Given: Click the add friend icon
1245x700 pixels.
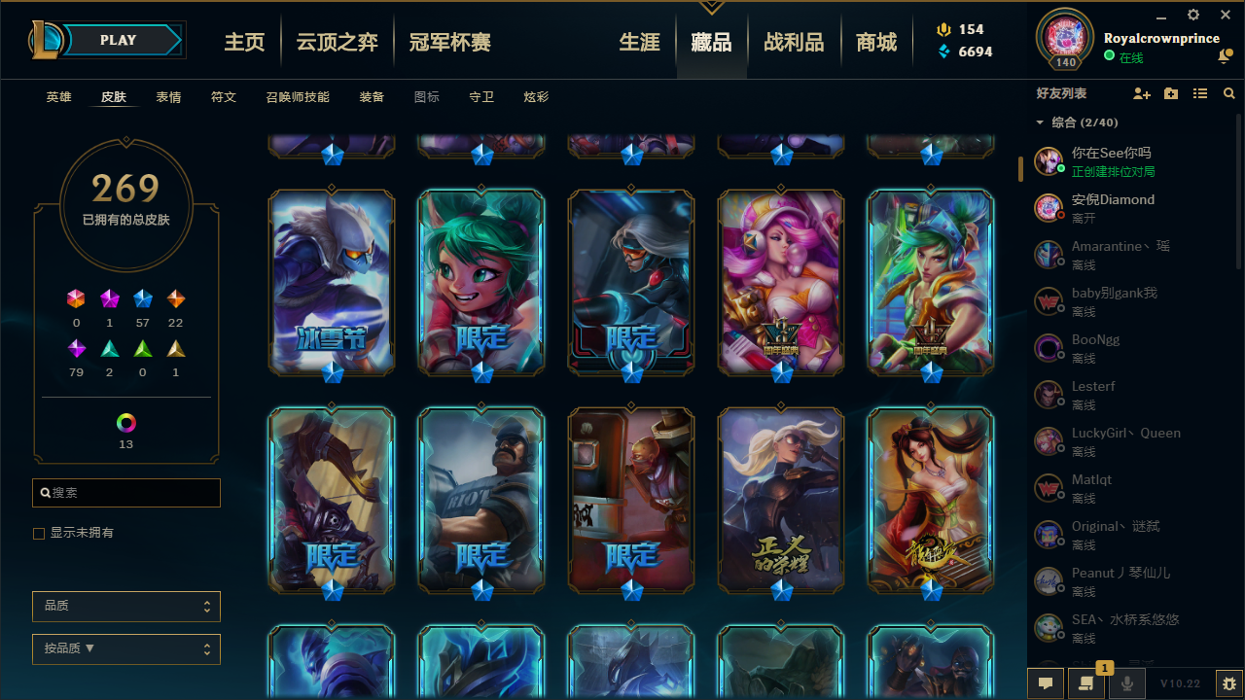Looking at the screenshot, I should point(1142,93).
